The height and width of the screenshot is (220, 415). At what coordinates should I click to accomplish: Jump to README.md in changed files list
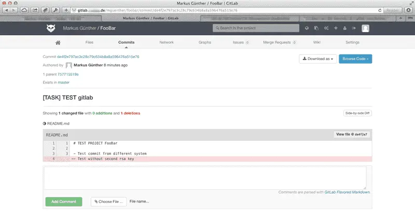tap(58, 123)
